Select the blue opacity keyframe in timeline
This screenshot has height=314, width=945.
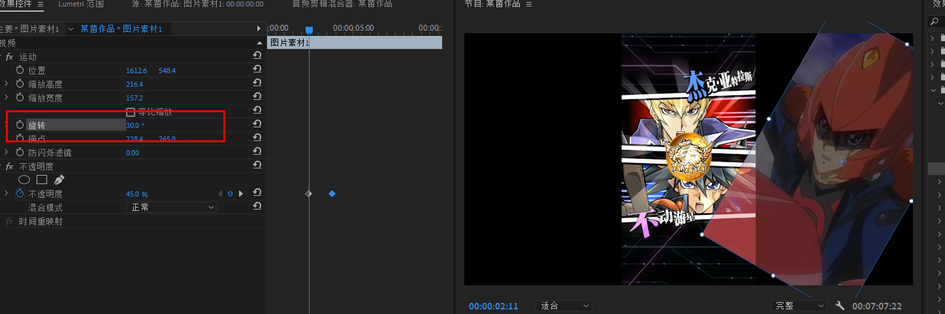coord(332,194)
